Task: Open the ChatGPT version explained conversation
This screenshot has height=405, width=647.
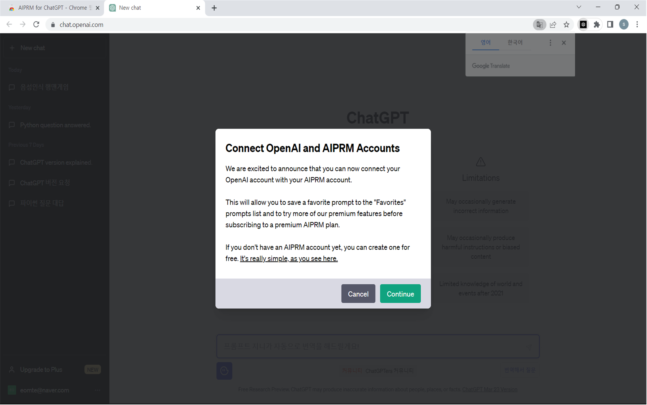Action: (x=55, y=163)
